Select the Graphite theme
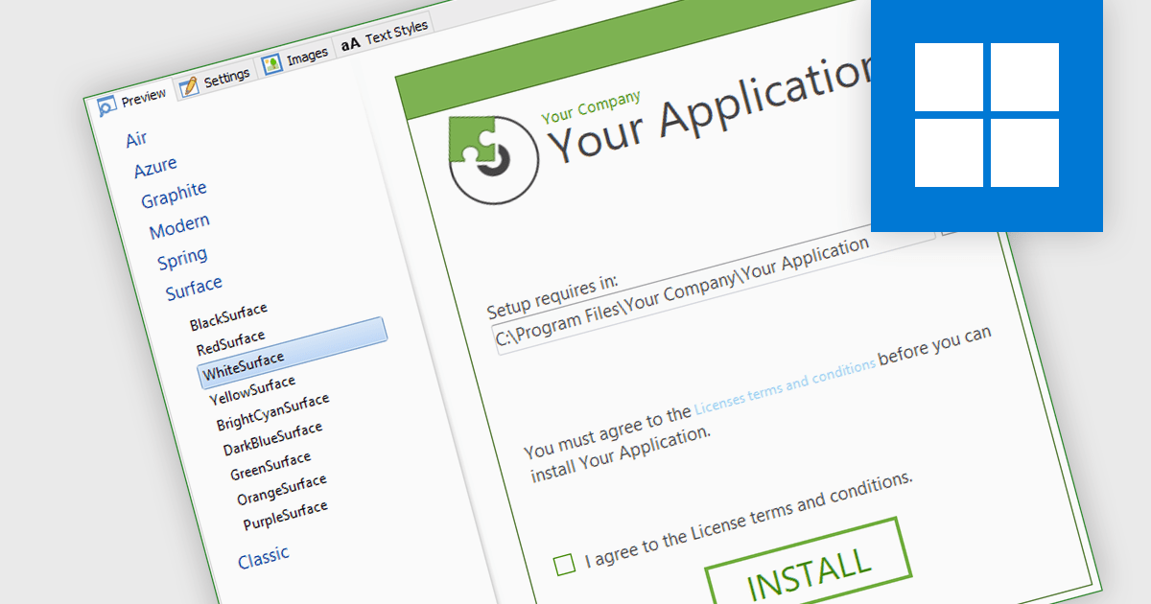 (x=174, y=196)
